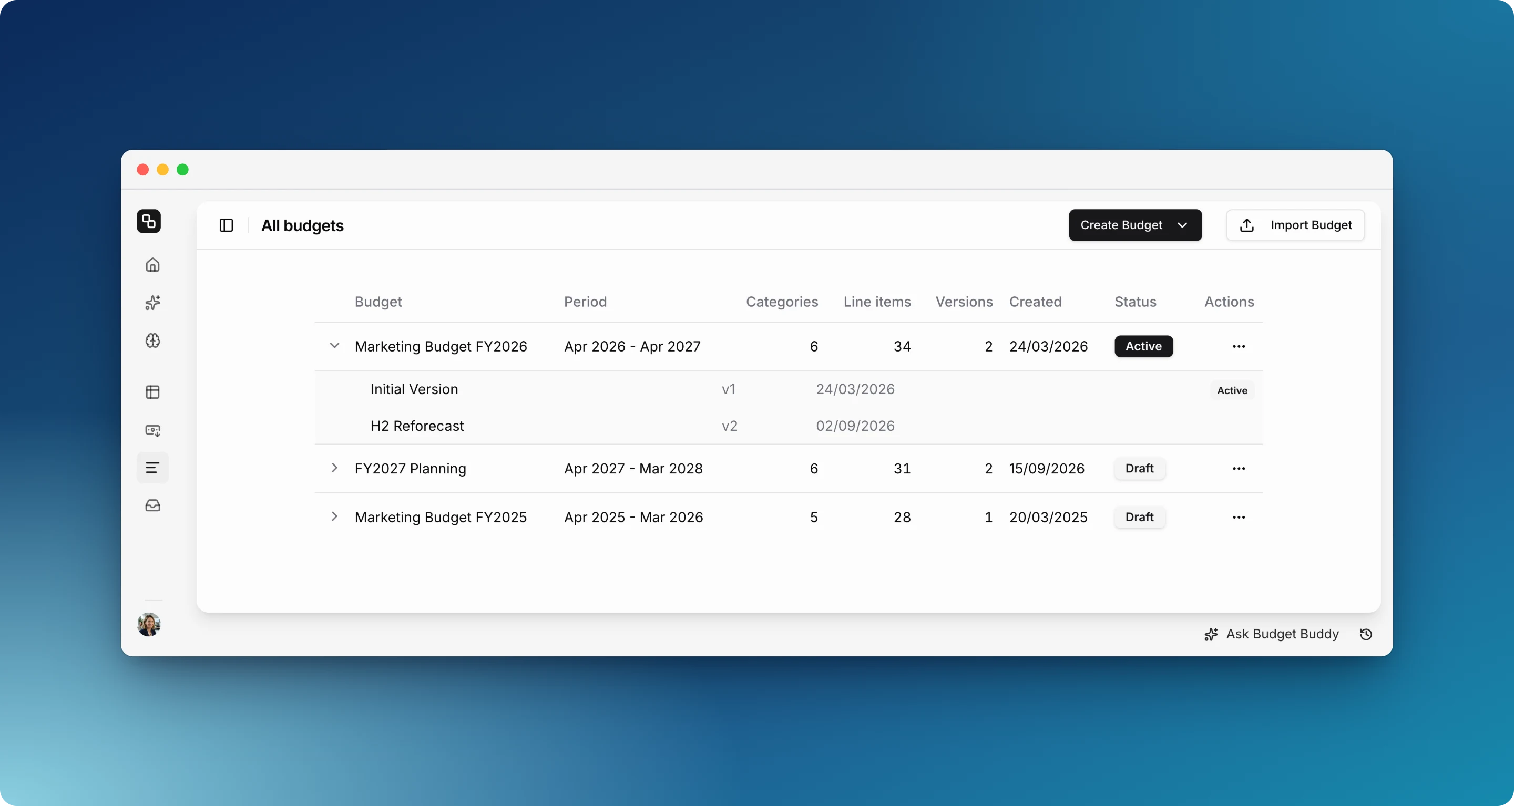This screenshot has width=1514, height=806.
Task: Click the Created column header
Action: 1035,302
